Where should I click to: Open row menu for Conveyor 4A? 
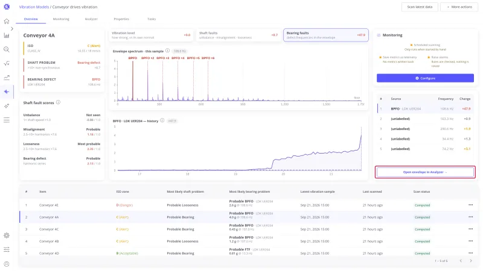tap(471, 217)
